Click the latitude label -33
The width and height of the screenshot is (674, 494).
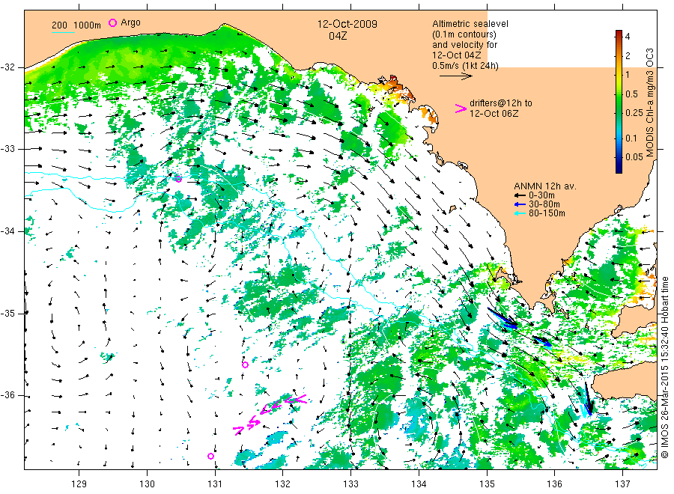click(8, 149)
